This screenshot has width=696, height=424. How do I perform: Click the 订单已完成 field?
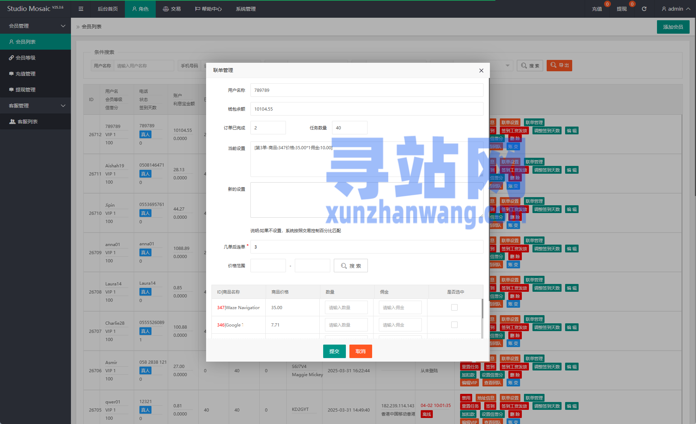[268, 128]
